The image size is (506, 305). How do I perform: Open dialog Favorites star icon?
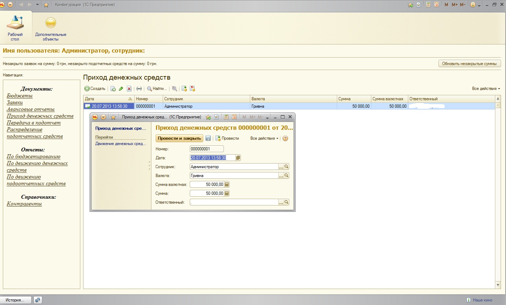(x=113, y=117)
